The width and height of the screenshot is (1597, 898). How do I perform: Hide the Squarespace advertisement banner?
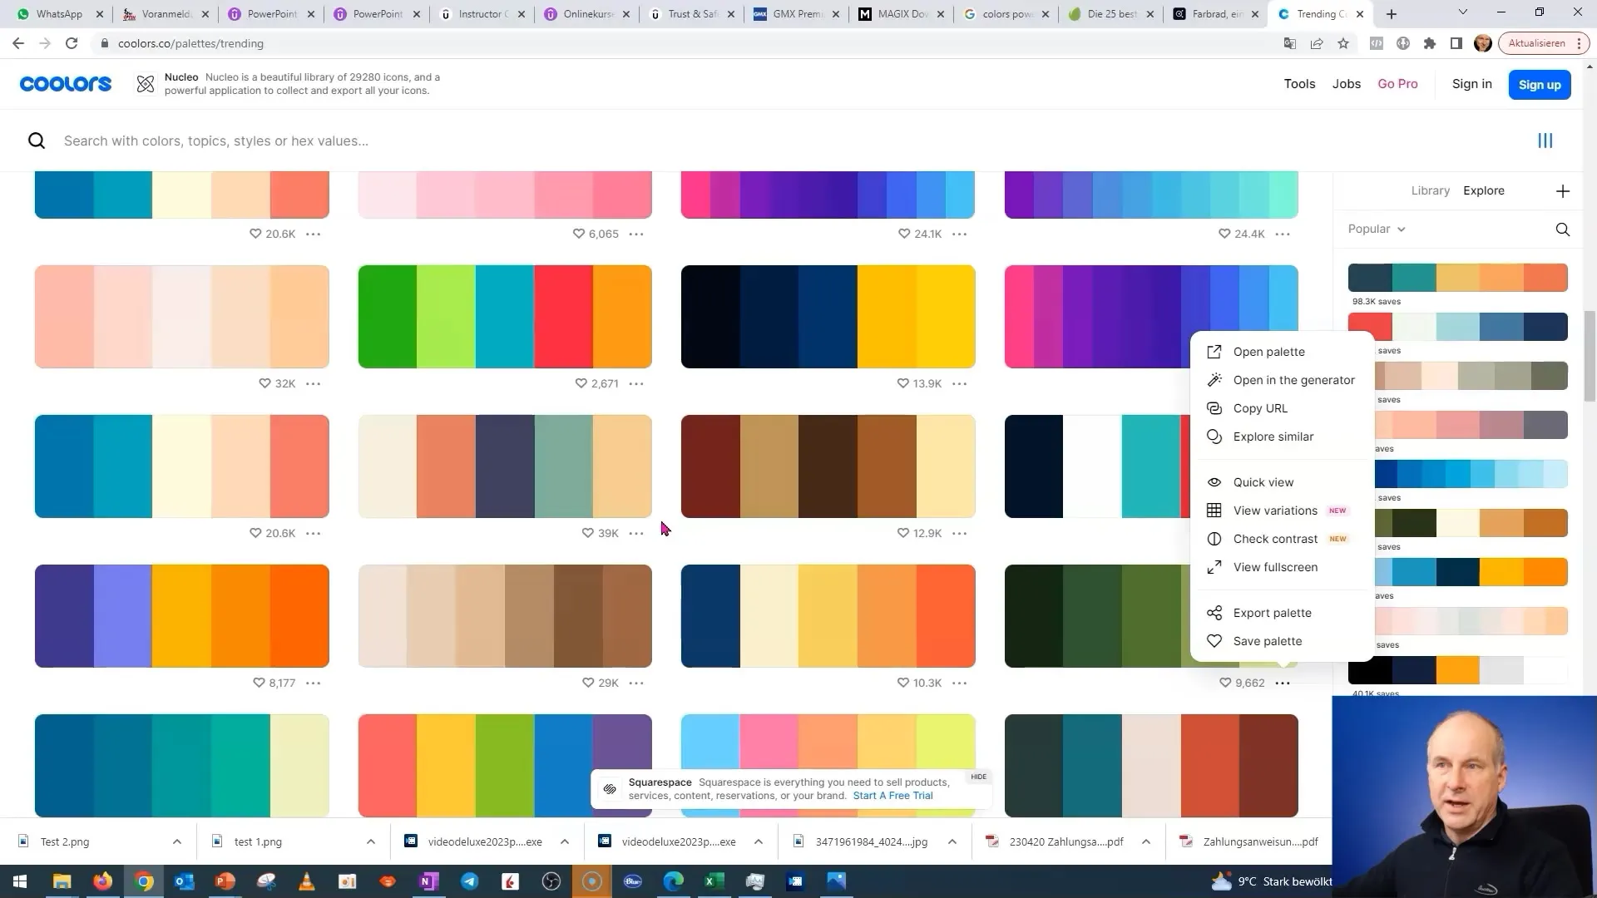(977, 777)
